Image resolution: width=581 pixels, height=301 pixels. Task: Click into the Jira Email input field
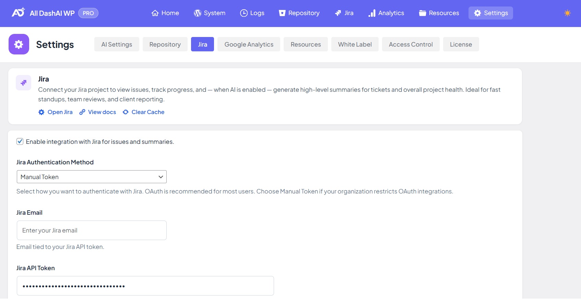point(92,230)
